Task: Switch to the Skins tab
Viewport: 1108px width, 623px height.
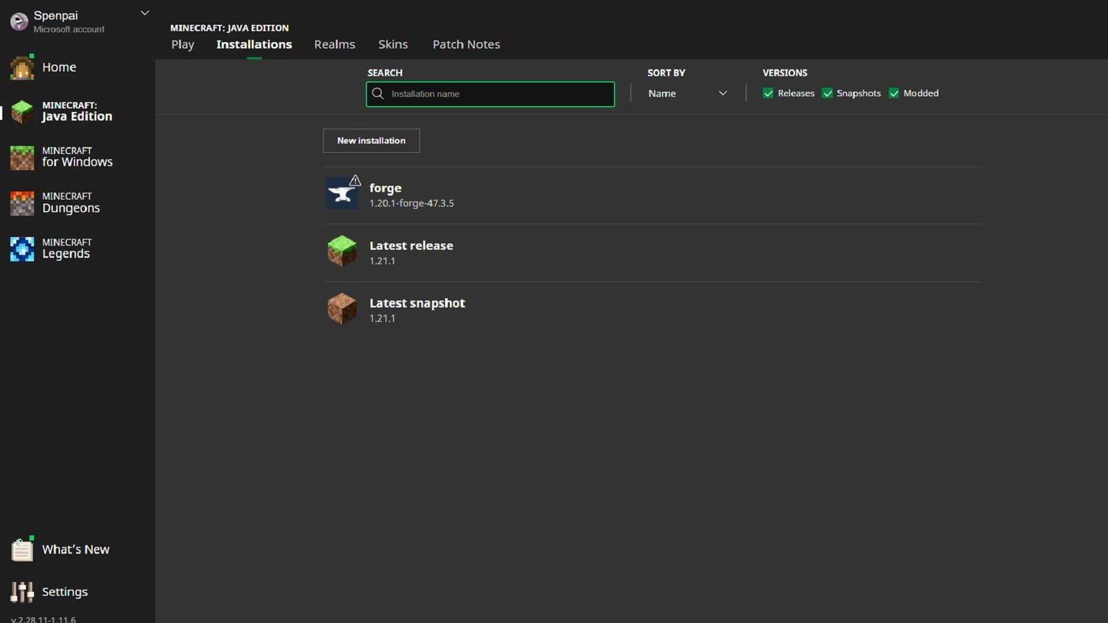Action: tap(393, 44)
